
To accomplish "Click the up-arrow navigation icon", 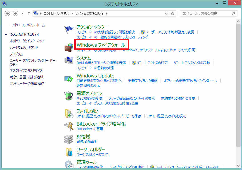I will (x=29, y=13).
